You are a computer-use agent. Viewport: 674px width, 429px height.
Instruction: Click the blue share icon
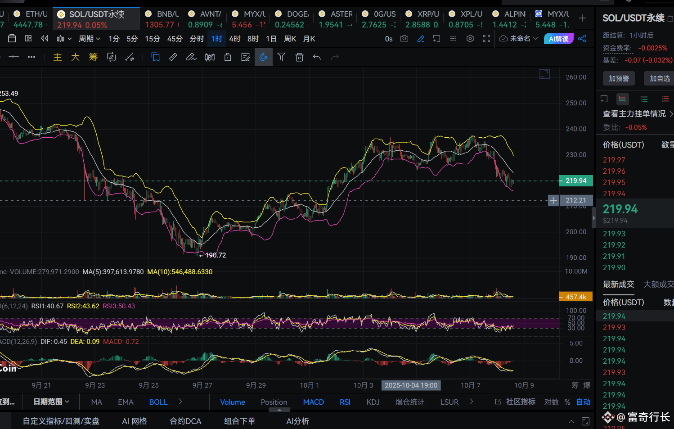click(x=582, y=39)
